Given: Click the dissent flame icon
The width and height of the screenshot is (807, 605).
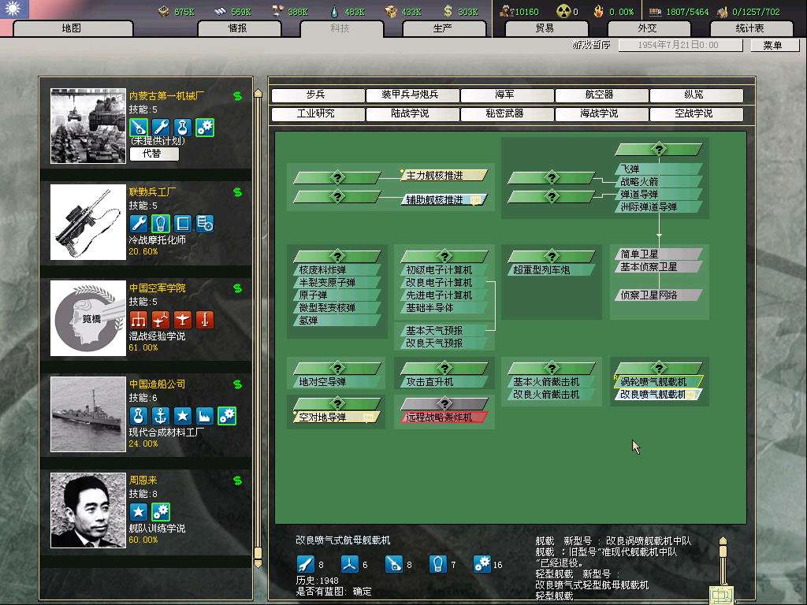Looking at the screenshot, I should click(x=599, y=11).
